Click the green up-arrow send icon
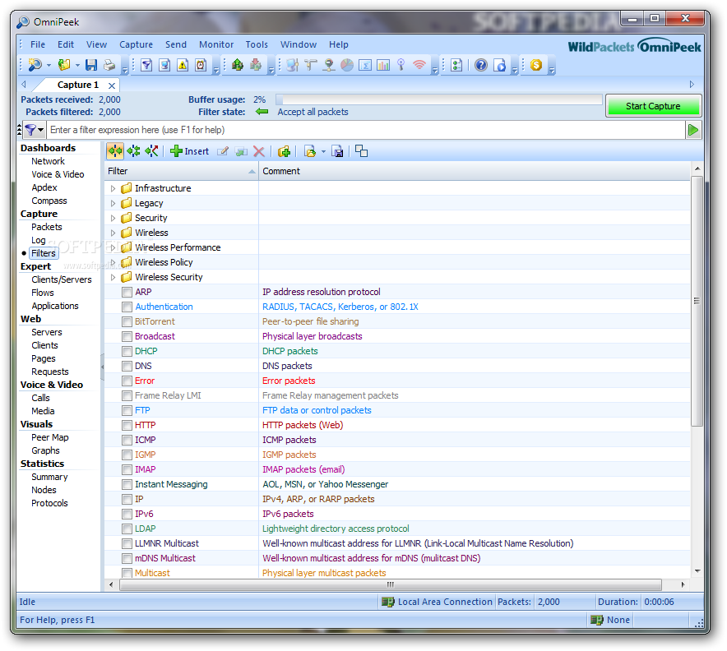Image resolution: width=727 pixels, height=651 pixels. (x=238, y=65)
